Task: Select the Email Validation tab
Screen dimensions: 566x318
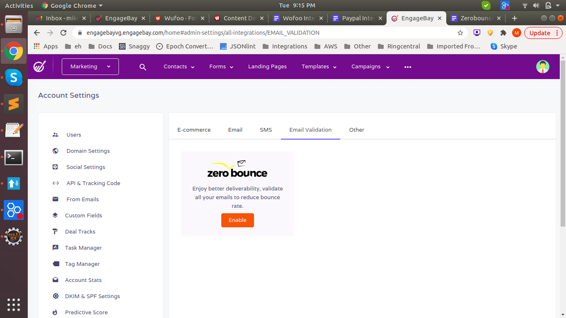Action: pos(310,130)
